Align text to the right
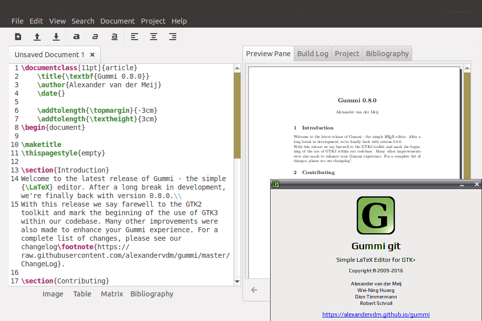This screenshot has width=482, height=321. click(x=172, y=36)
